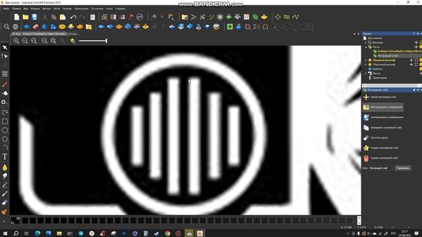The width and height of the screenshot is (422, 237).
Task: Click the layer name input field
Action: click(380, 169)
